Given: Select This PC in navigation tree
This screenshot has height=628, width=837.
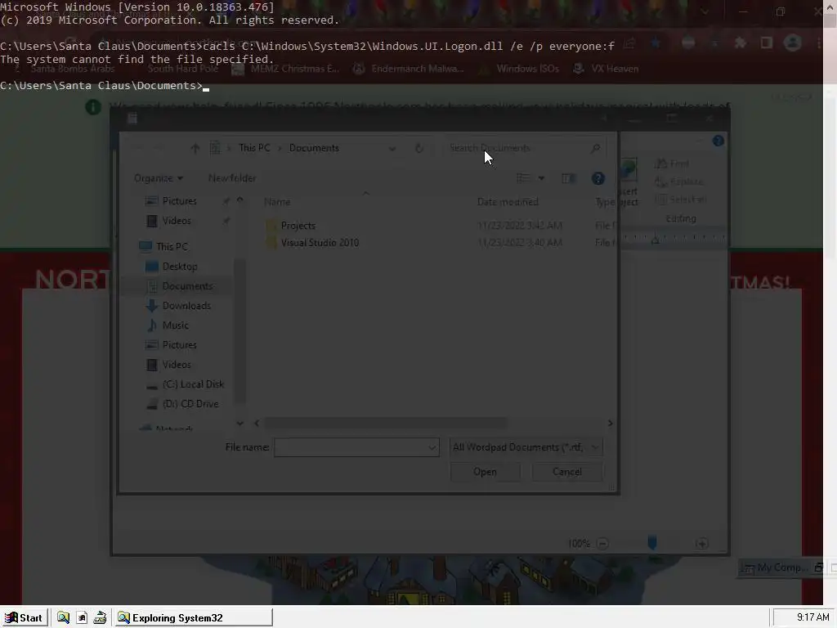Looking at the screenshot, I should point(172,246).
